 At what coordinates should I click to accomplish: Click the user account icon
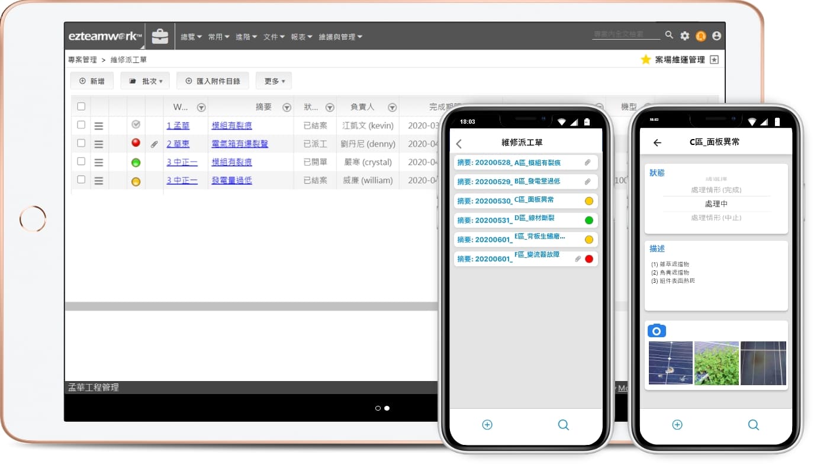click(717, 36)
